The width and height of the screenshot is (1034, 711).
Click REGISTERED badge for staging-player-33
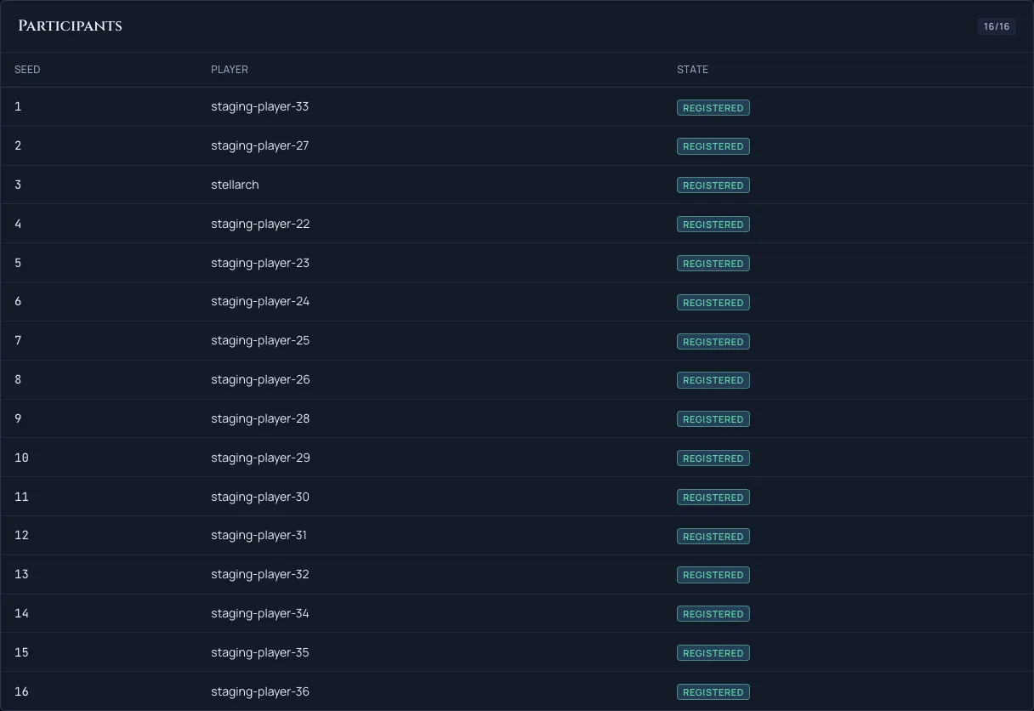click(x=713, y=108)
